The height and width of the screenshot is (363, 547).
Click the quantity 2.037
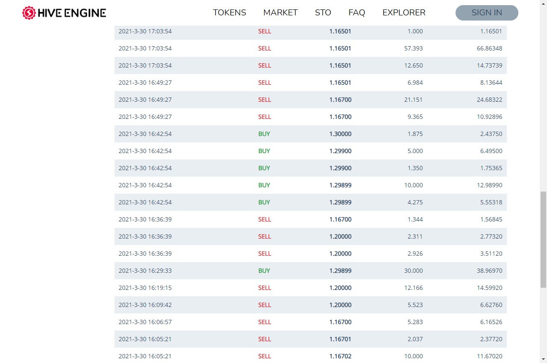415,339
